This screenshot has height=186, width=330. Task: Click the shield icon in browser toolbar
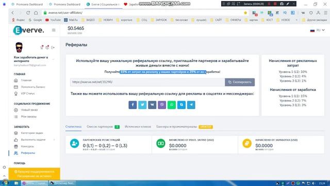311,13
